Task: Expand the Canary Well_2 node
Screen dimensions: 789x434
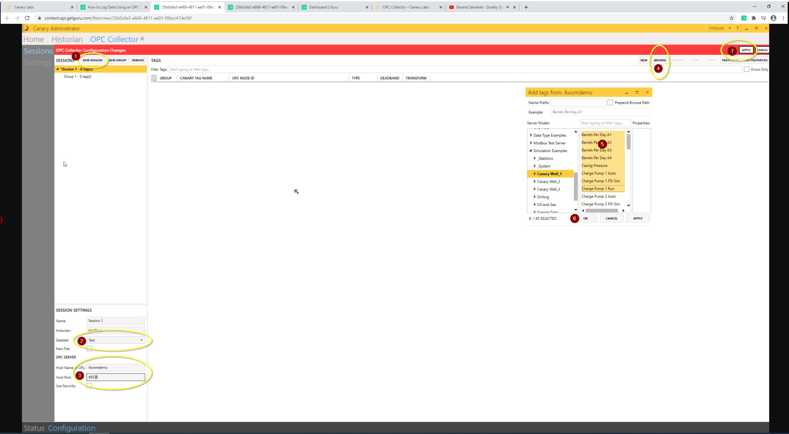Action: (535, 181)
